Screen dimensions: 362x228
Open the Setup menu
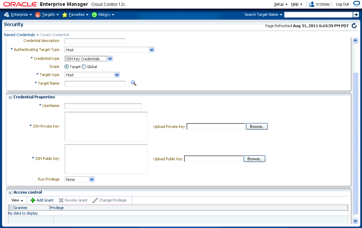pyautogui.click(x=280, y=4)
